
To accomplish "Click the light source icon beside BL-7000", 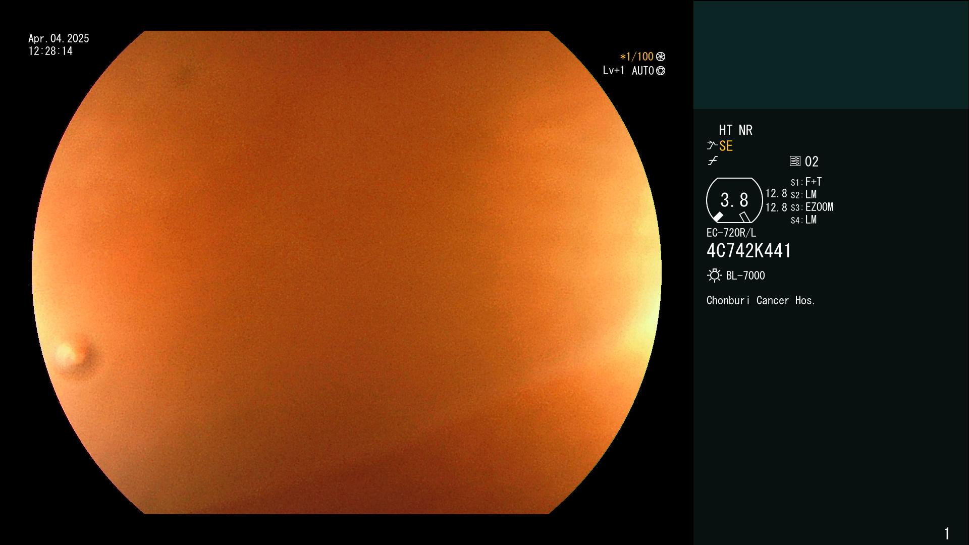I will [714, 276].
